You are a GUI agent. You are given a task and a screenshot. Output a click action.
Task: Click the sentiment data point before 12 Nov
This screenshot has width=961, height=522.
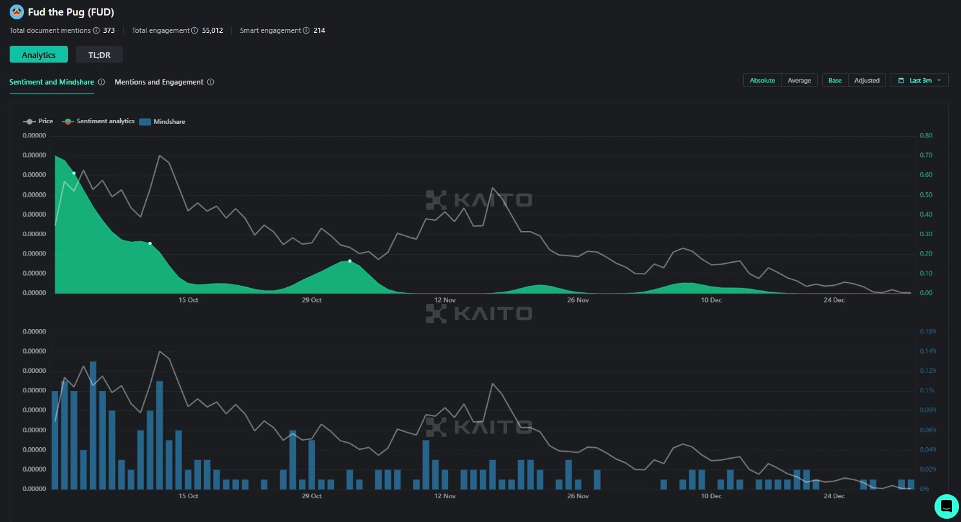point(349,261)
